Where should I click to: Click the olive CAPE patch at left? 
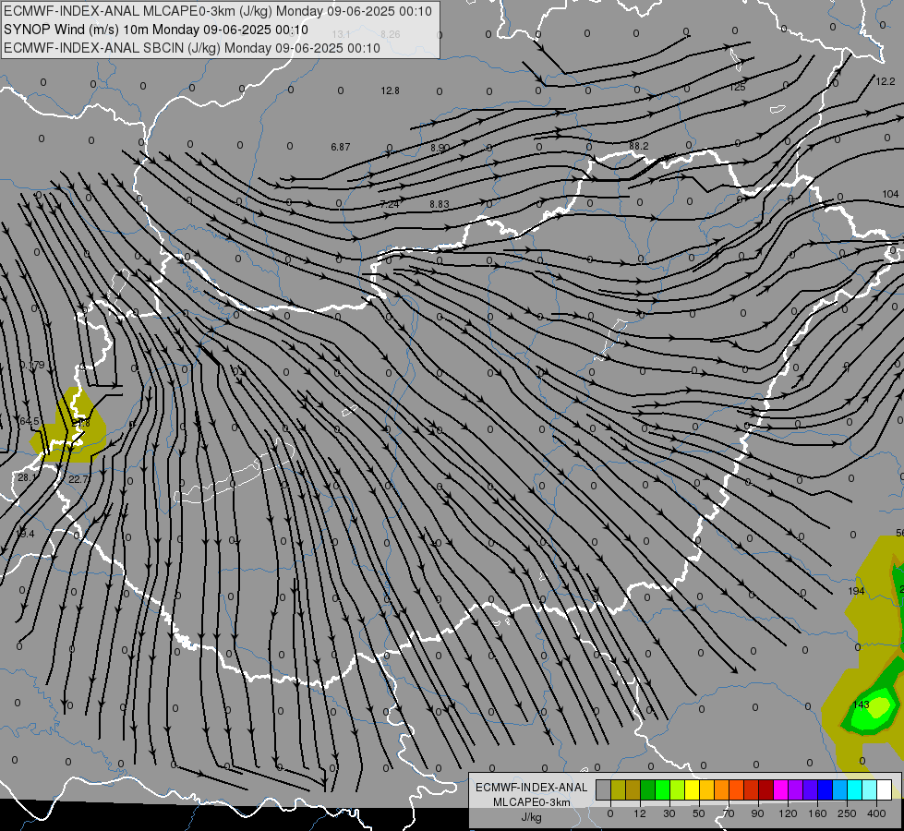coord(69,427)
